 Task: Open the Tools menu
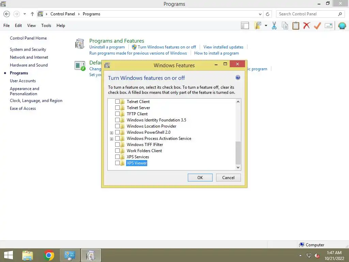pos(46,26)
